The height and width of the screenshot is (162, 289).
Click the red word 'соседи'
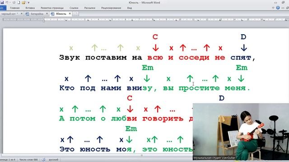point(194,58)
